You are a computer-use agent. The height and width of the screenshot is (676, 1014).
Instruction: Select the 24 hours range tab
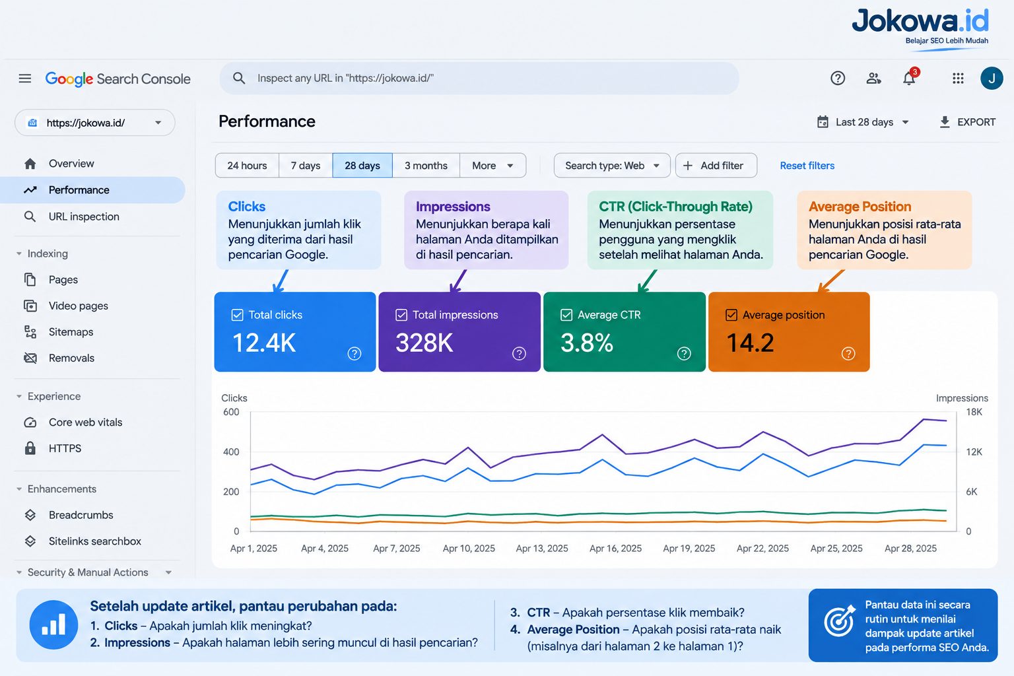[247, 166]
